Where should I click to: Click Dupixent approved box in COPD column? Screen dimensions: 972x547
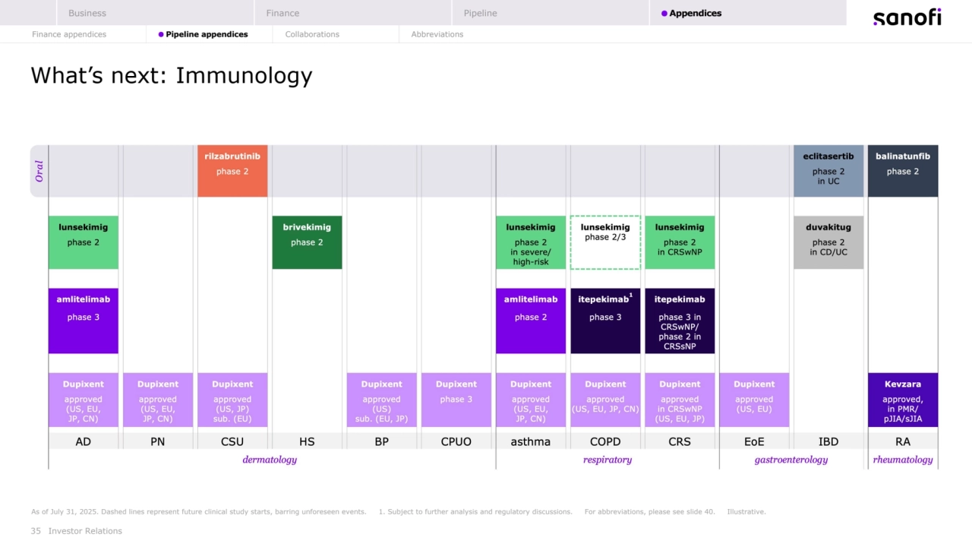click(605, 400)
